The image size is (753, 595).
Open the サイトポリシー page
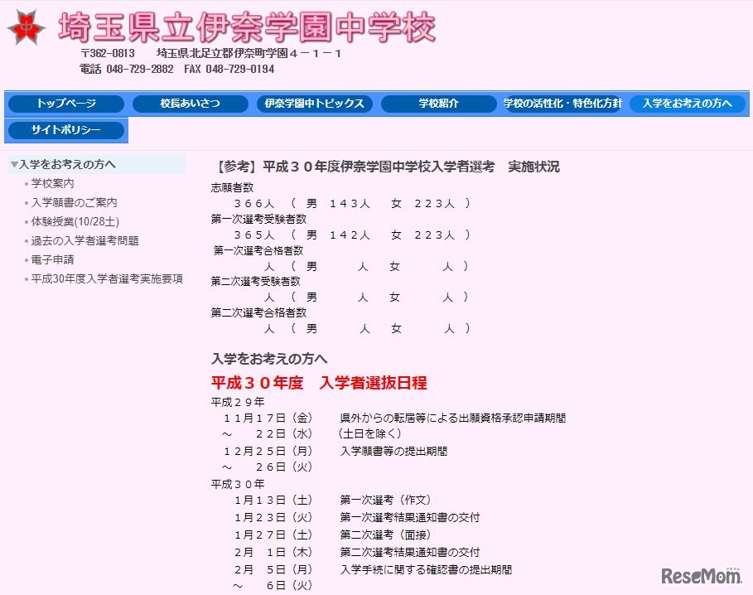coord(65,130)
